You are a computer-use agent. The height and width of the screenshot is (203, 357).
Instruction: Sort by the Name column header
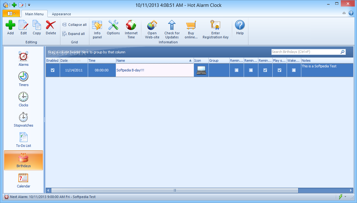click(155, 60)
